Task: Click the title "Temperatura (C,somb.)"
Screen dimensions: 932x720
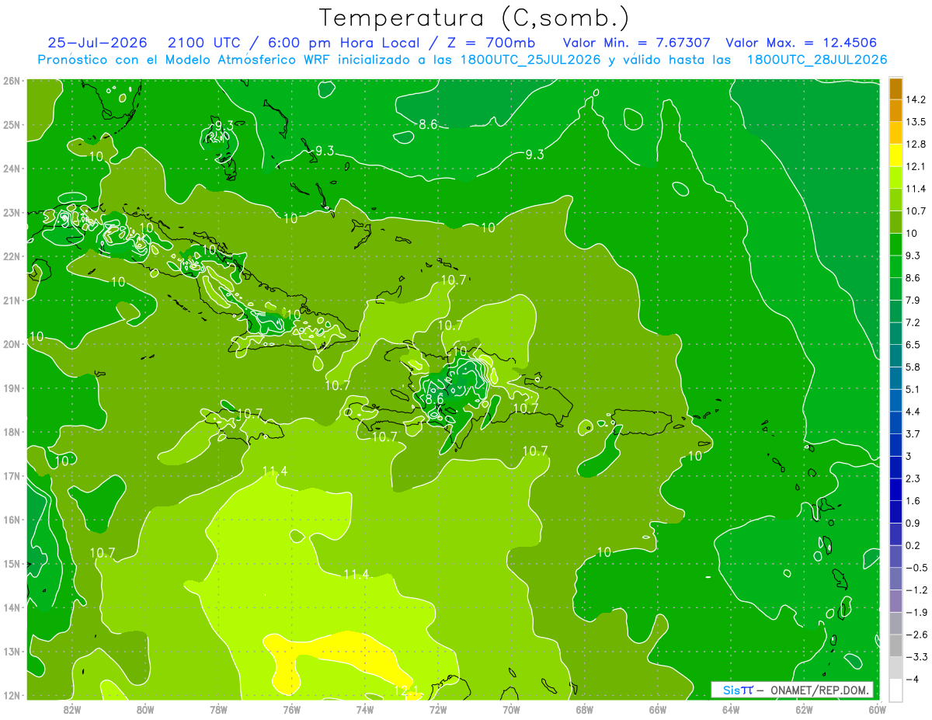Action: 475,17
